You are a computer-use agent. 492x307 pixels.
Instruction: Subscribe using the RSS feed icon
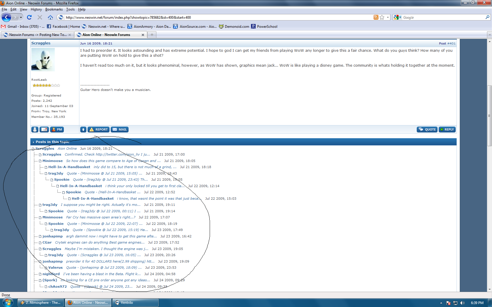click(376, 17)
